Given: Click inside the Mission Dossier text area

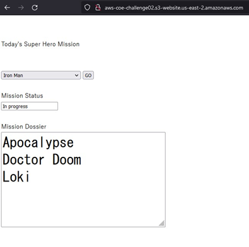Looking at the screenshot, I should (83, 180).
